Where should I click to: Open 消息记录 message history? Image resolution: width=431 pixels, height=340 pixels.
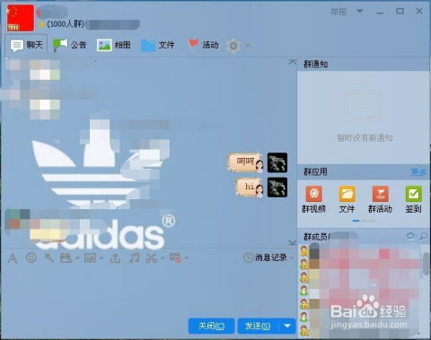pos(271,257)
